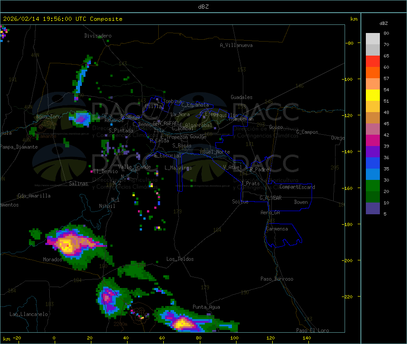Click the -220 km vertical axis tick
This screenshot has width=407, height=344.
(x=347, y=297)
